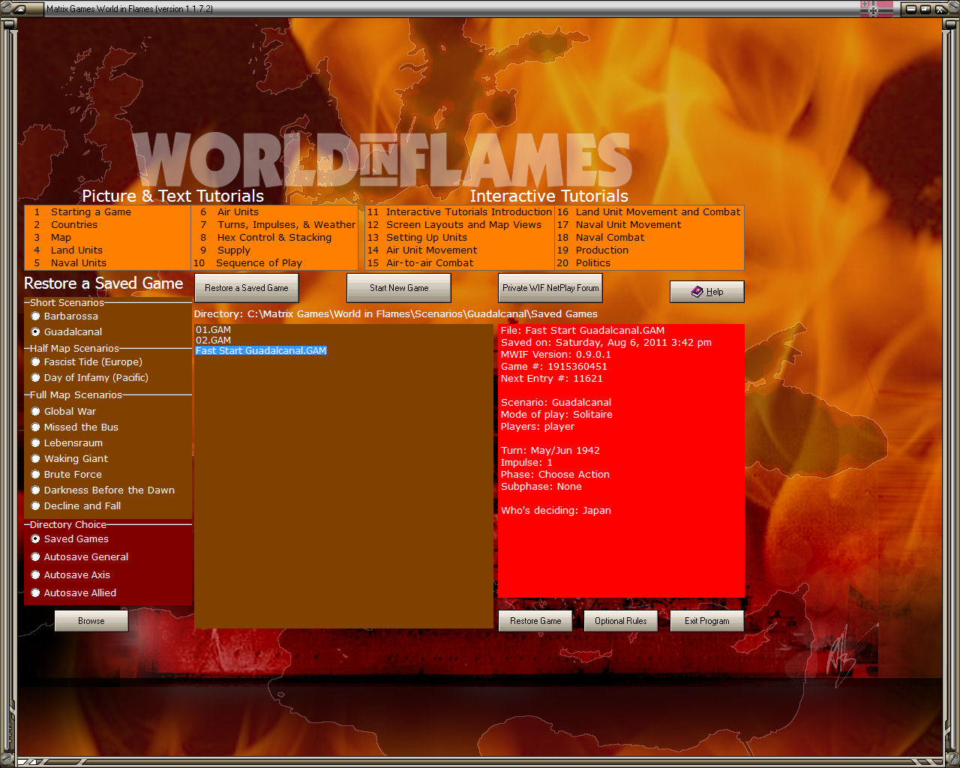Open tutorial 10 Sequence of Play
This screenshot has width=960, height=768.
click(x=248, y=263)
